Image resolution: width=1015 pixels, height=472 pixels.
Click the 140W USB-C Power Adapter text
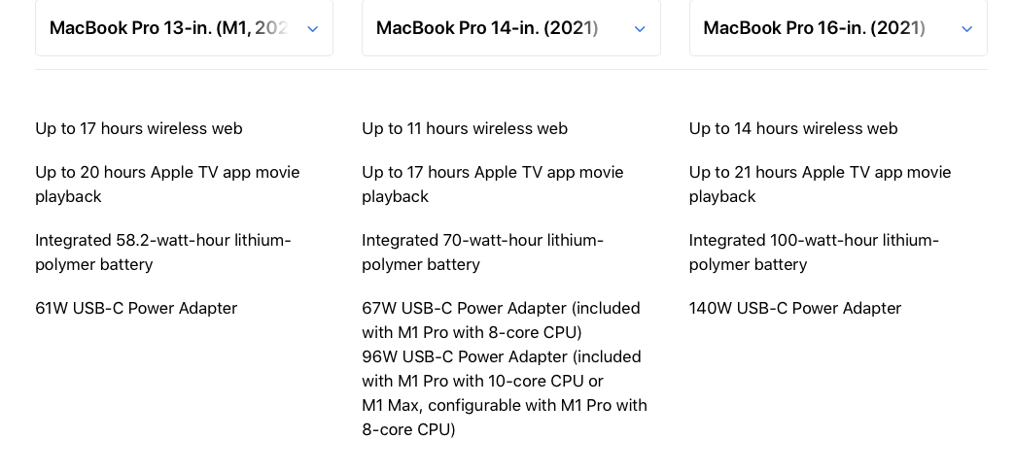[x=795, y=308]
